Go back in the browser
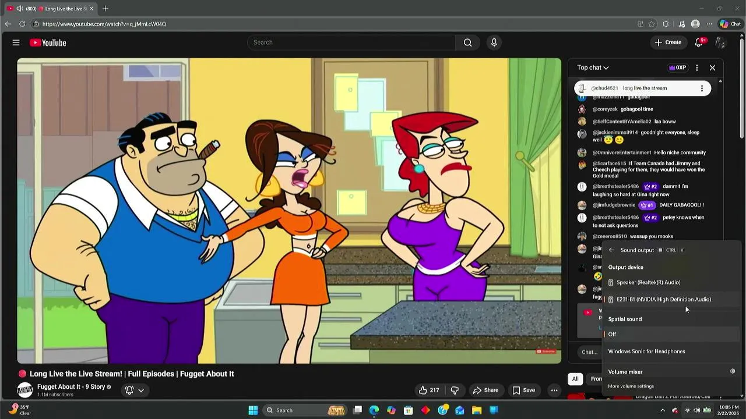This screenshot has width=746, height=419. pyautogui.click(x=8, y=24)
